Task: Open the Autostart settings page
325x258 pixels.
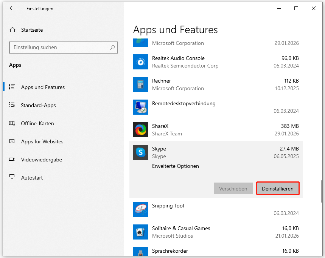Action: pos(32,178)
